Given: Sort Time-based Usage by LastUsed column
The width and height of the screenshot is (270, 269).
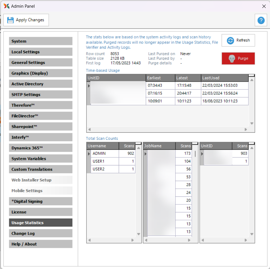Looking at the screenshot, I should point(224,78).
